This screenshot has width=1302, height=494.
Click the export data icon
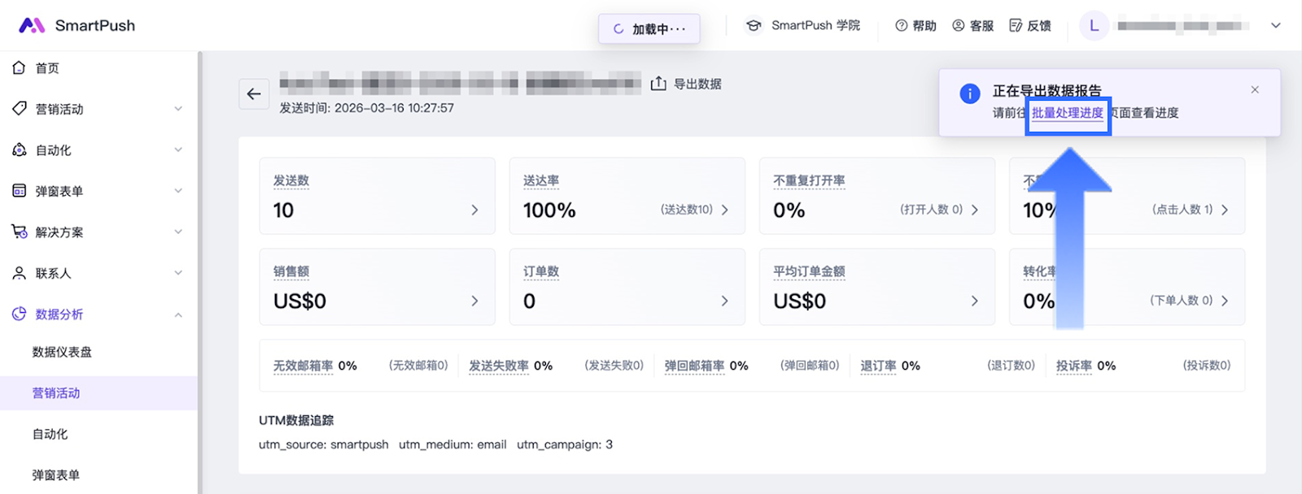[658, 84]
